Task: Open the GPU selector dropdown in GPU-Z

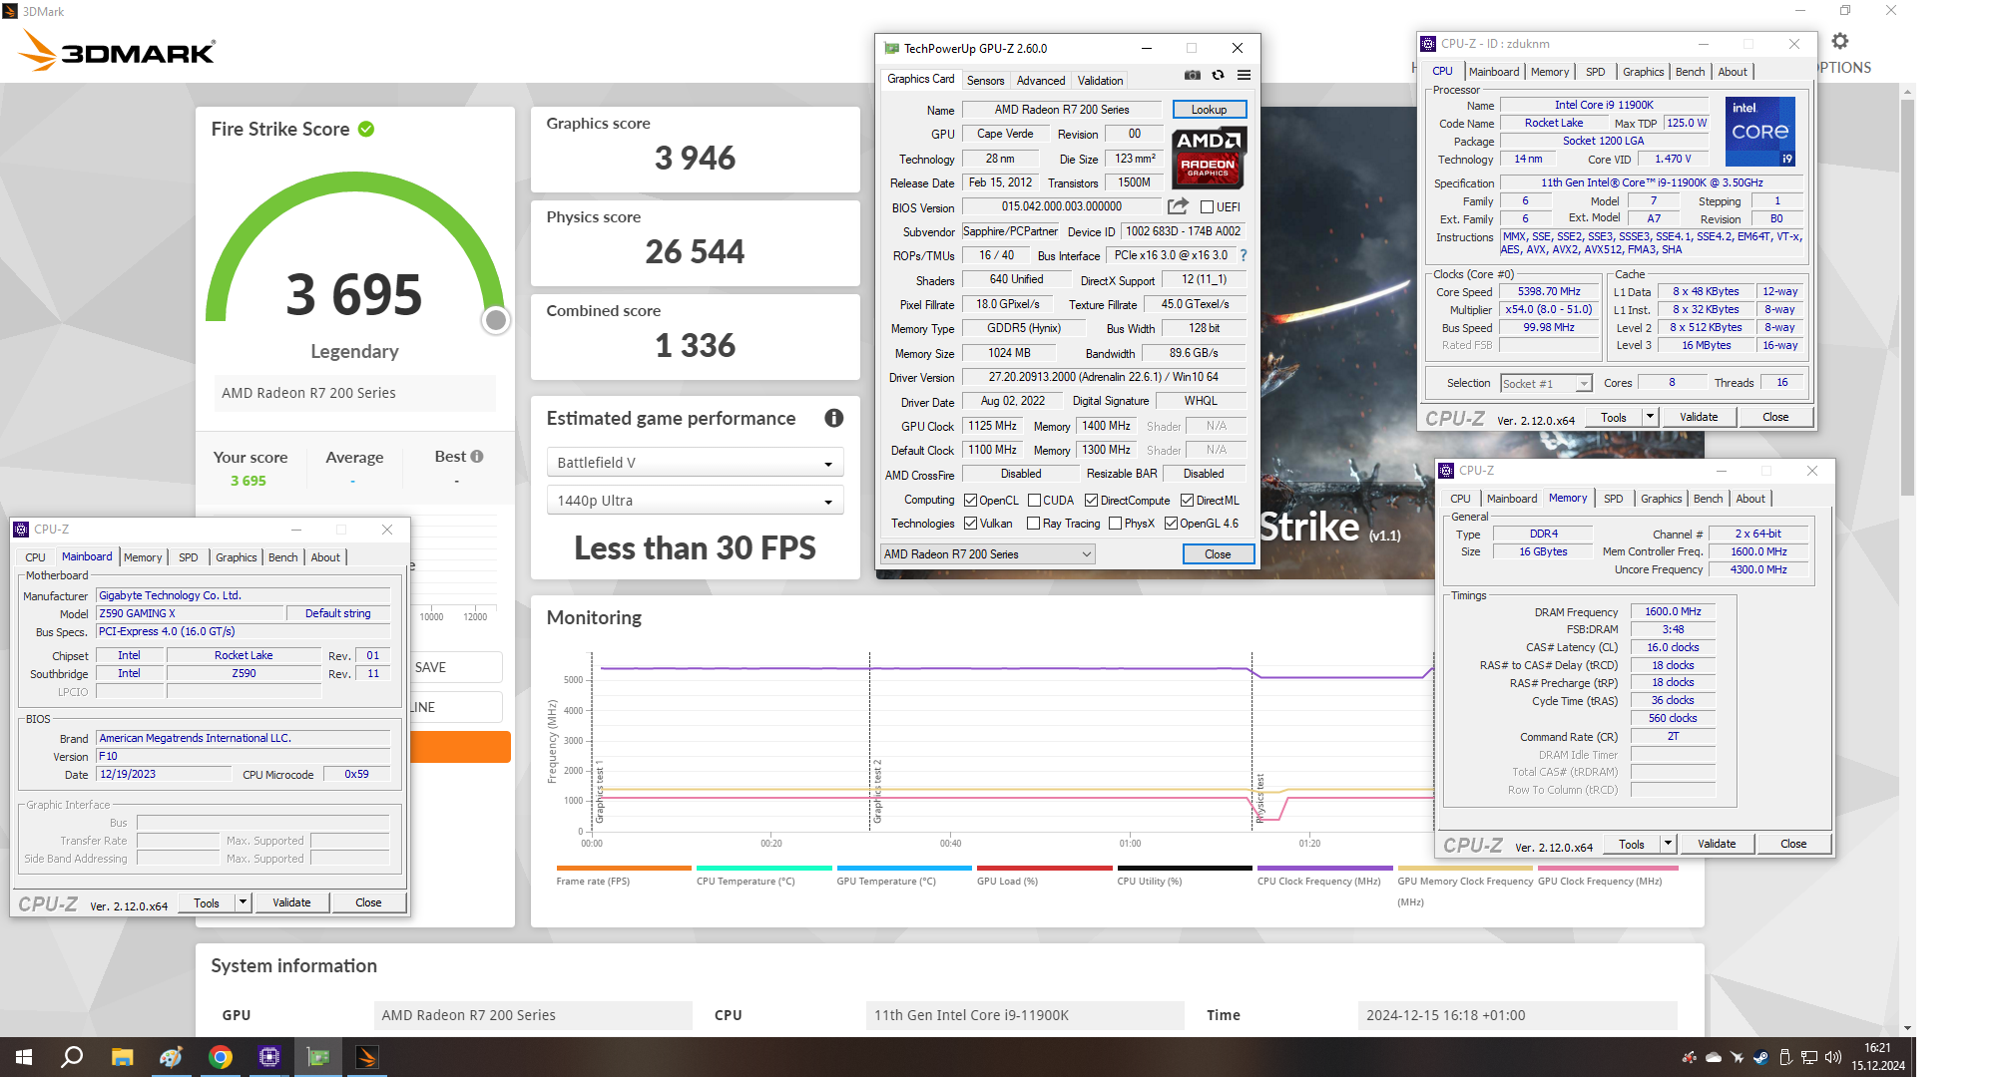Action: [x=987, y=554]
